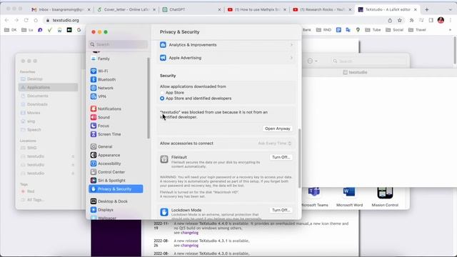Click the Privacy & Security pane scrollbar
The width and height of the screenshot is (457, 257).
(299, 158)
